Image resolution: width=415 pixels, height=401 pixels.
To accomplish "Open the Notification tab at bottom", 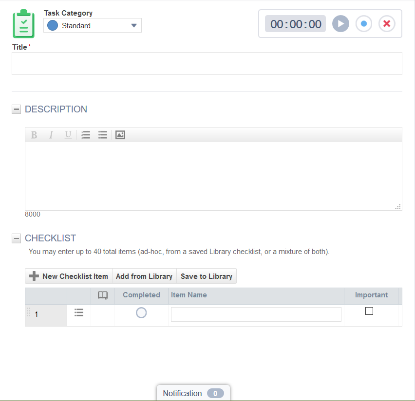I will coord(193,393).
